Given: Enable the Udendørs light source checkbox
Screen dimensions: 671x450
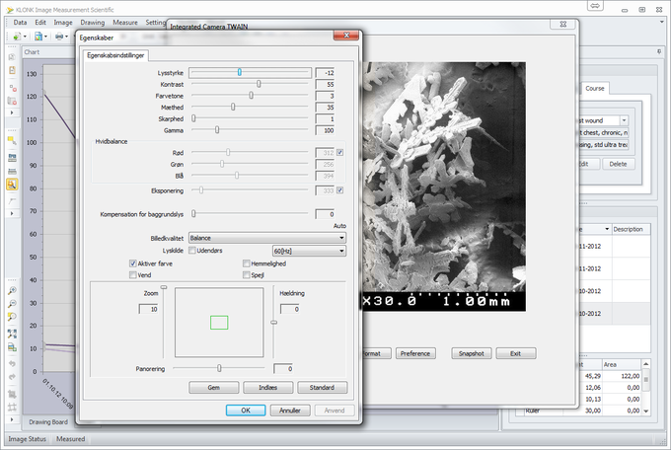Looking at the screenshot, I should pos(192,250).
